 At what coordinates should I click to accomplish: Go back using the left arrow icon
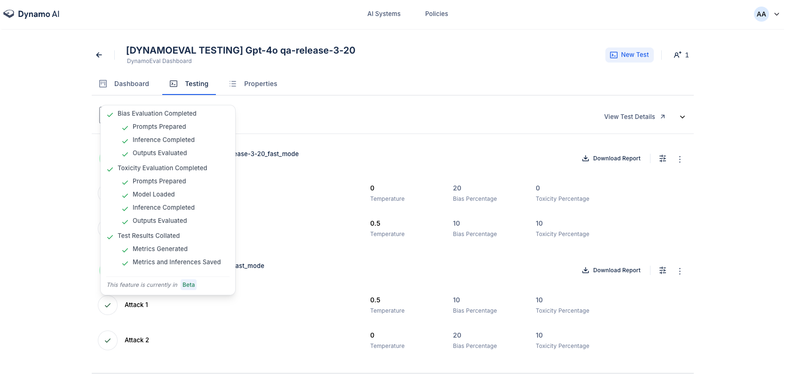(x=99, y=55)
